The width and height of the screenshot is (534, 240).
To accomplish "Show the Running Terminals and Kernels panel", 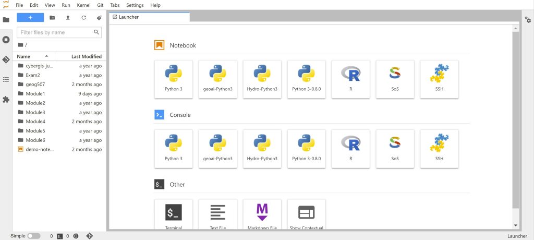I will [x=6, y=40].
